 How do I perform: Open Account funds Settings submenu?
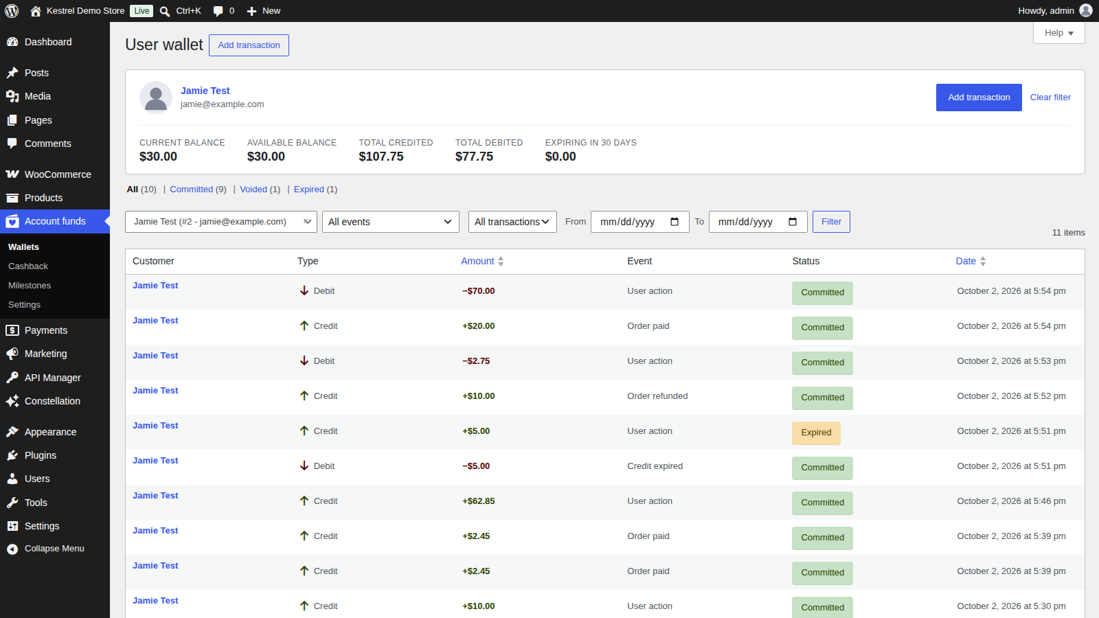click(x=24, y=304)
